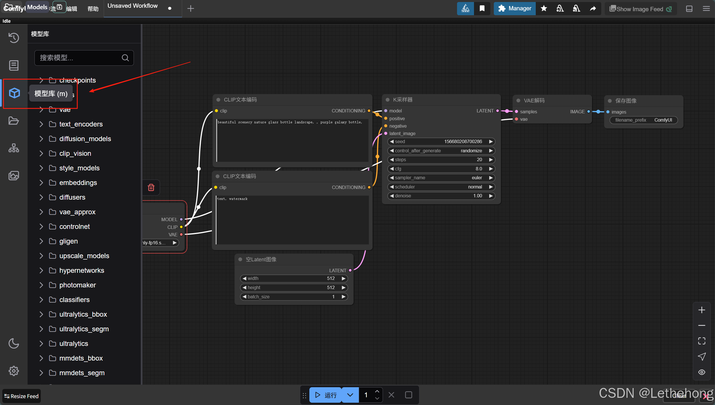Viewport: 715px width, 405px height.
Task: Collapse the 空Latent图像 node via its dot
Action: [240, 259]
